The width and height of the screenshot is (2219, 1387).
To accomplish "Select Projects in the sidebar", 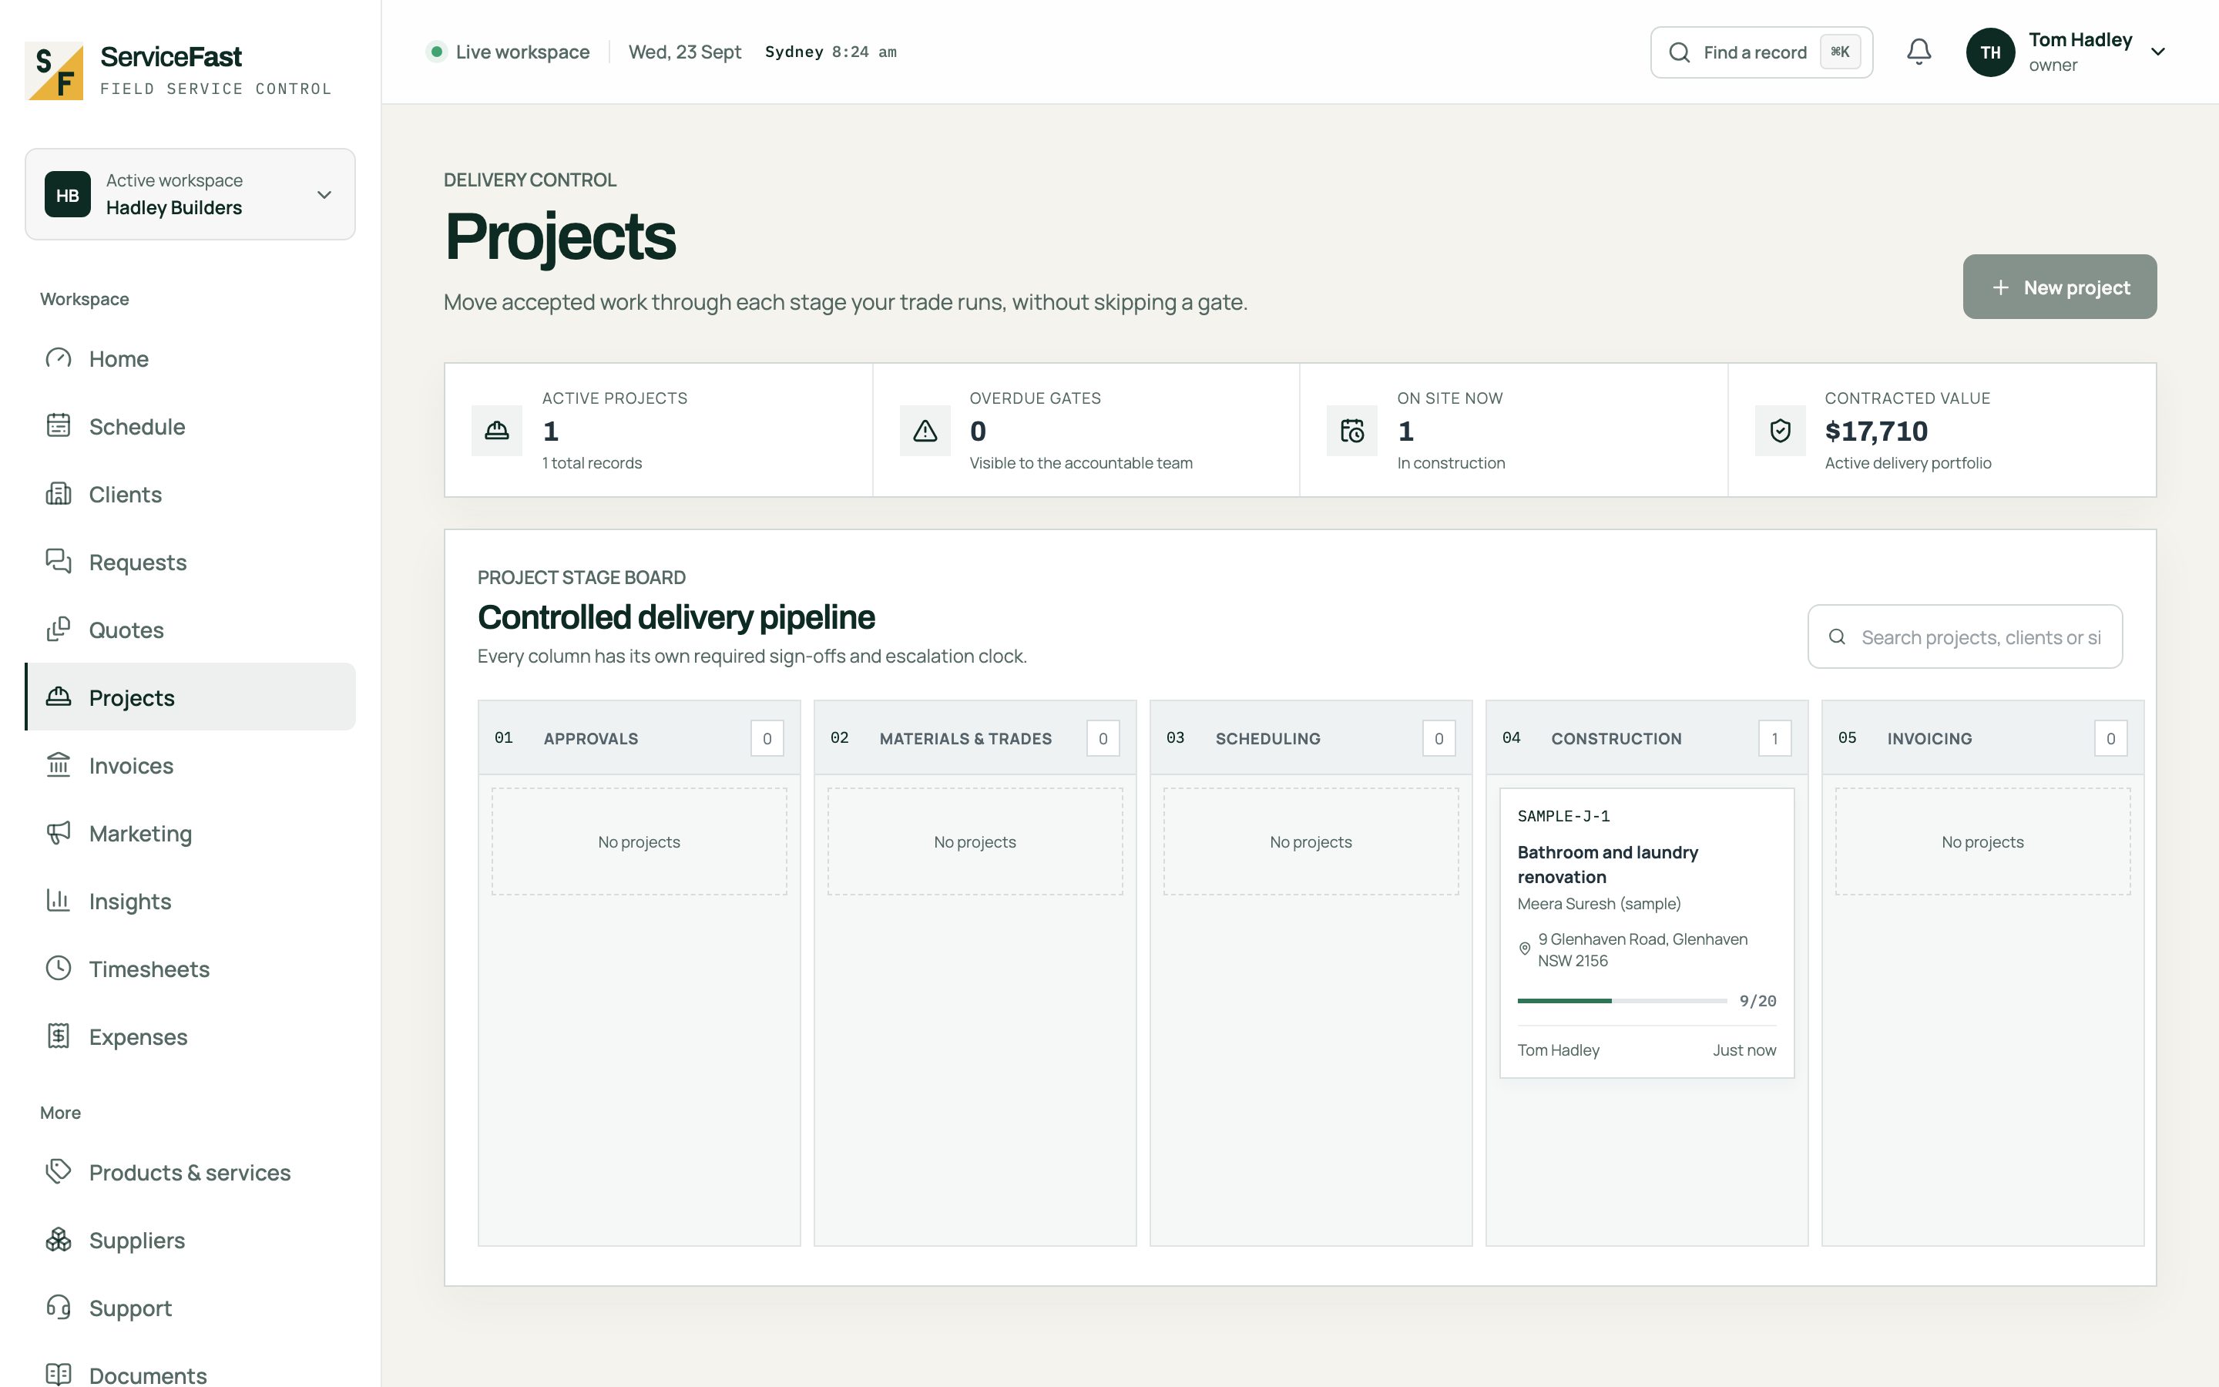I will tap(190, 697).
